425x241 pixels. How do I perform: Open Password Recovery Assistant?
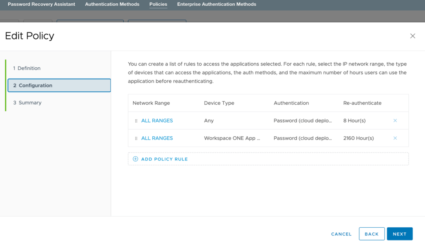coord(41,4)
